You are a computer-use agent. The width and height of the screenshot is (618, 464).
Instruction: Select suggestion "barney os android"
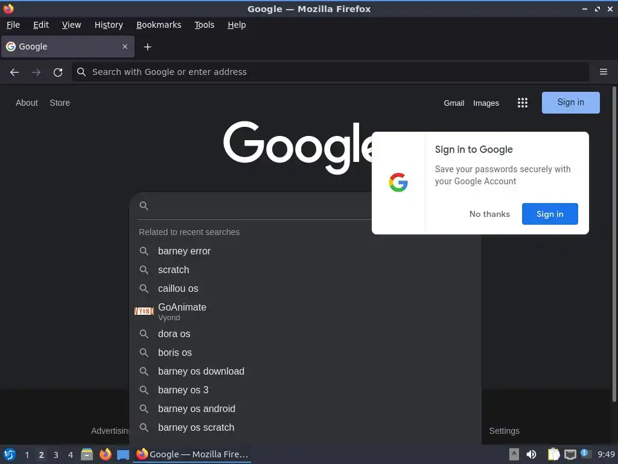point(305,409)
